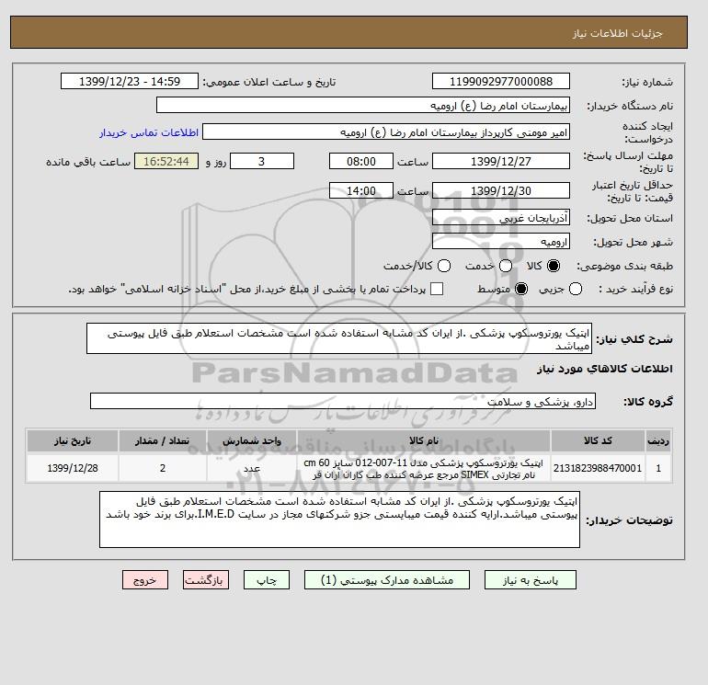708x685 pixels.
Task: Click the need number field 1199092977000088
Action: tap(501, 81)
